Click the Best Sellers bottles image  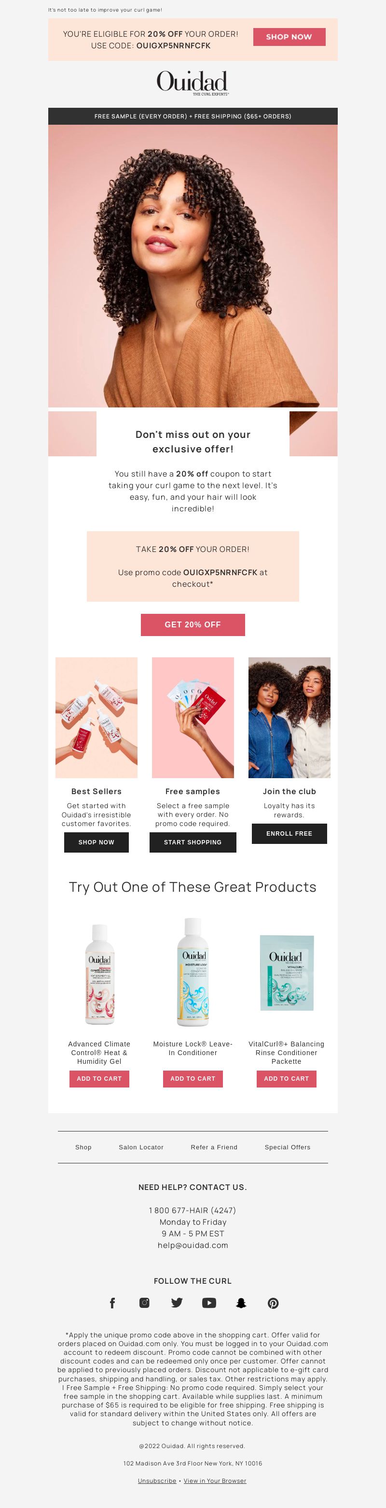pyautogui.click(x=96, y=717)
